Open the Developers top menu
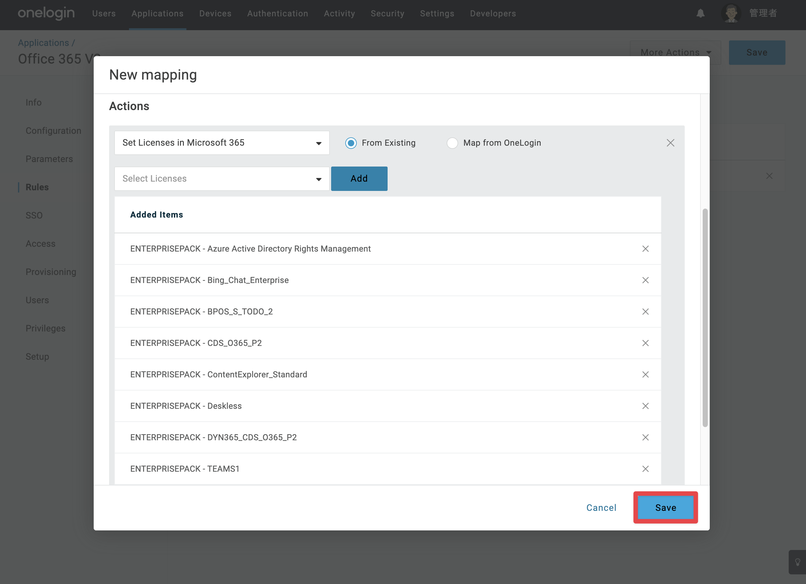This screenshot has width=806, height=584. (493, 13)
